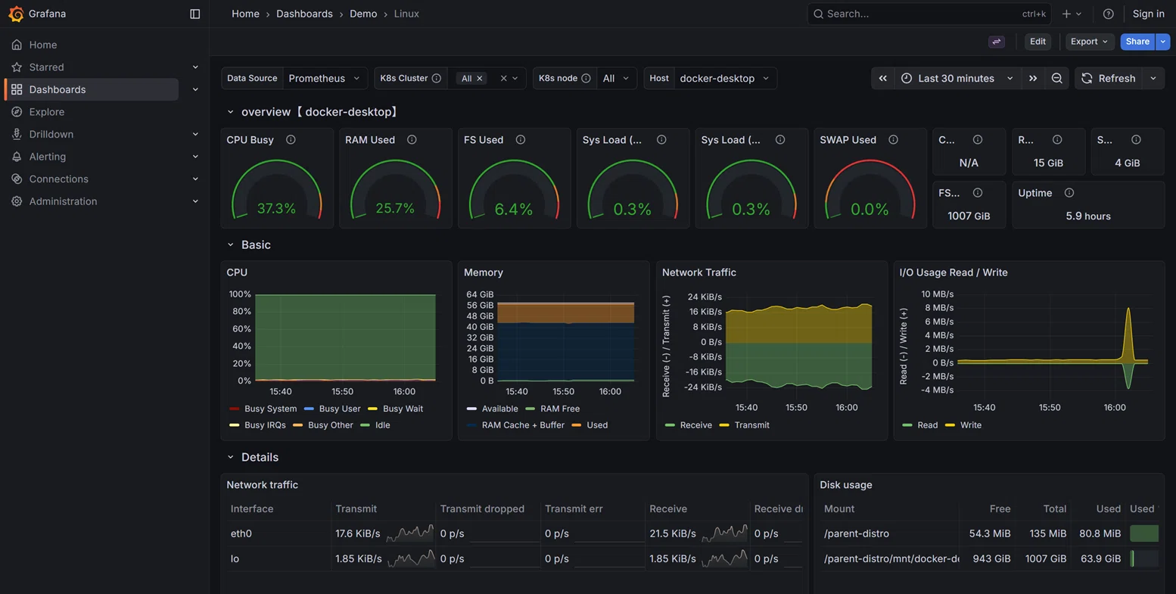Click the Edit dashboard button
The height and width of the screenshot is (594, 1176).
point(1038,42)
